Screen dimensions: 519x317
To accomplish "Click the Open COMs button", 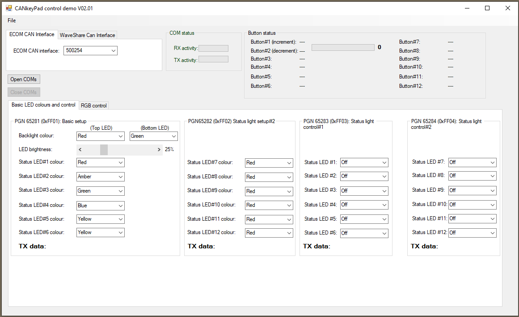I will pyautogui.click(x=24, y=79).
